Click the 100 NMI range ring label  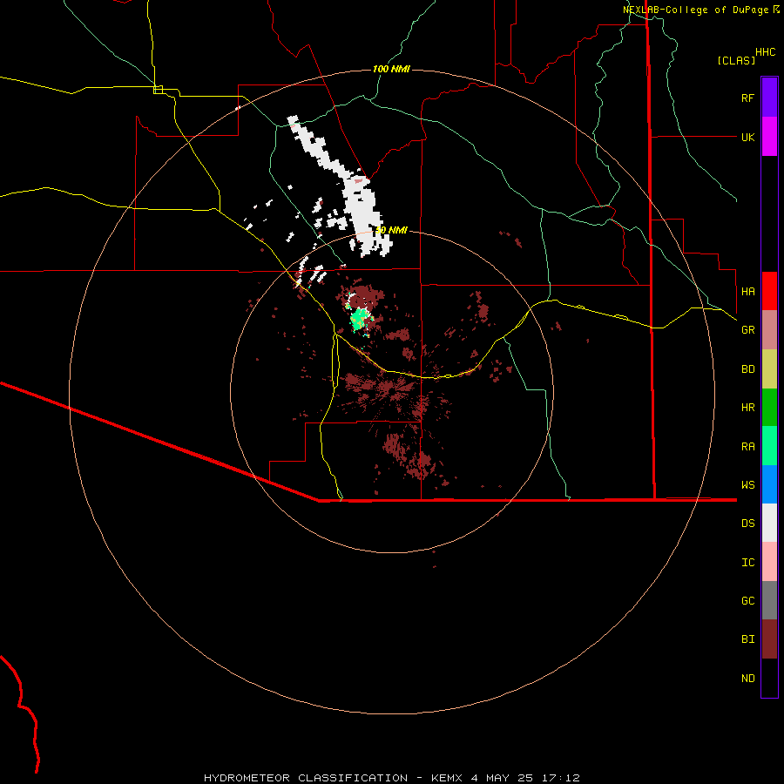[x=391, y=69]
